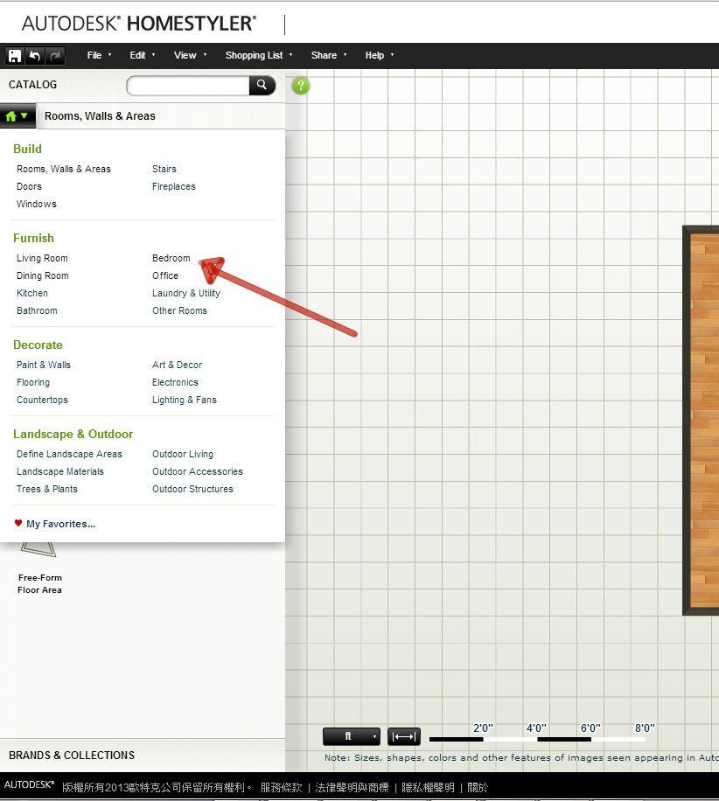Select Rooms, Walls & Areas under Build
Screen dimensions: 719x801
coord(63,169)
